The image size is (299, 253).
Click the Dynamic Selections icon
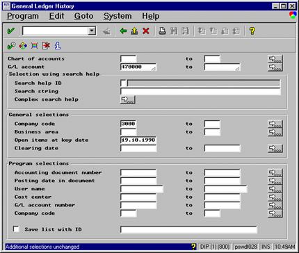click(34, 46)
